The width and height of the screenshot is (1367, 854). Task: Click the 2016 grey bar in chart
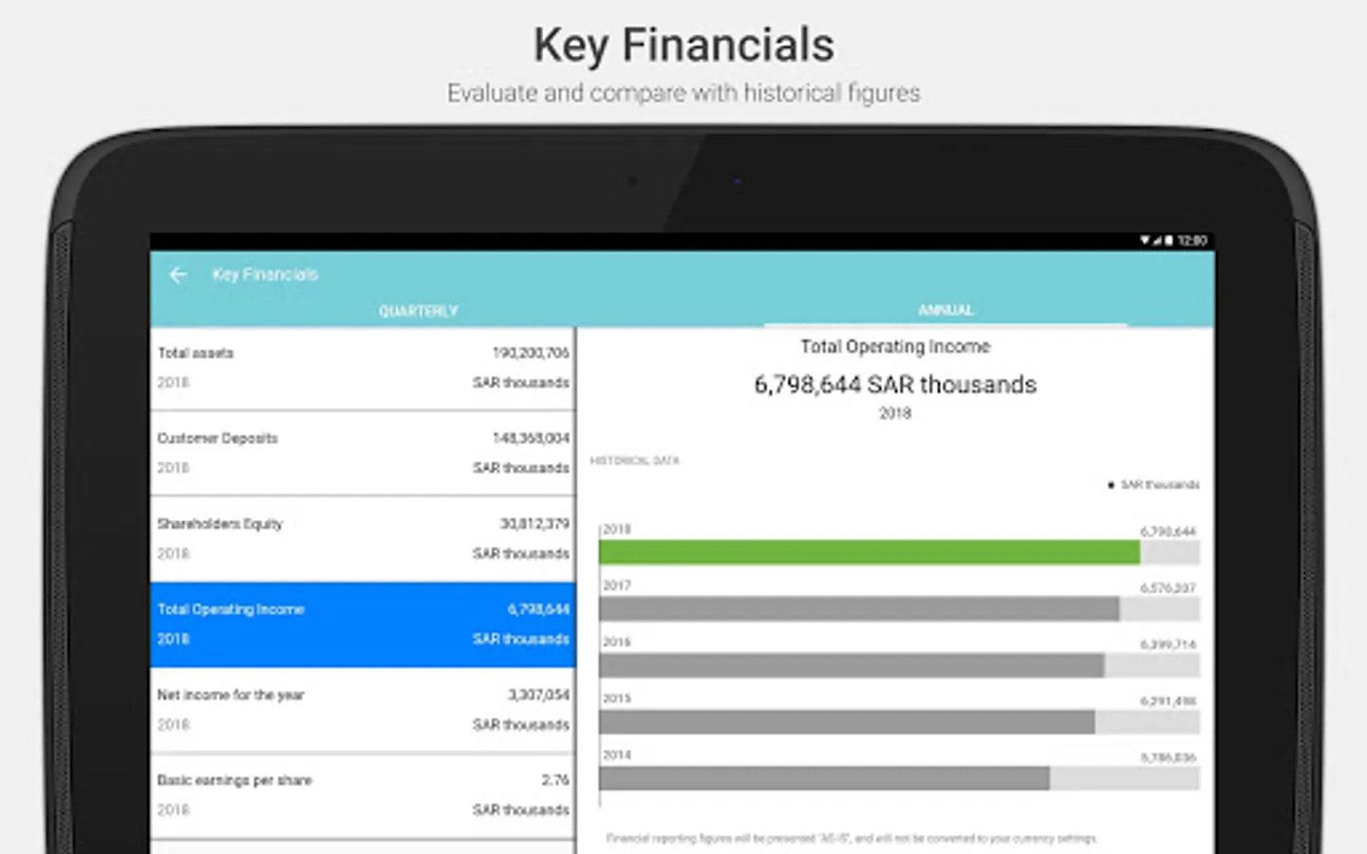point(852,665)
